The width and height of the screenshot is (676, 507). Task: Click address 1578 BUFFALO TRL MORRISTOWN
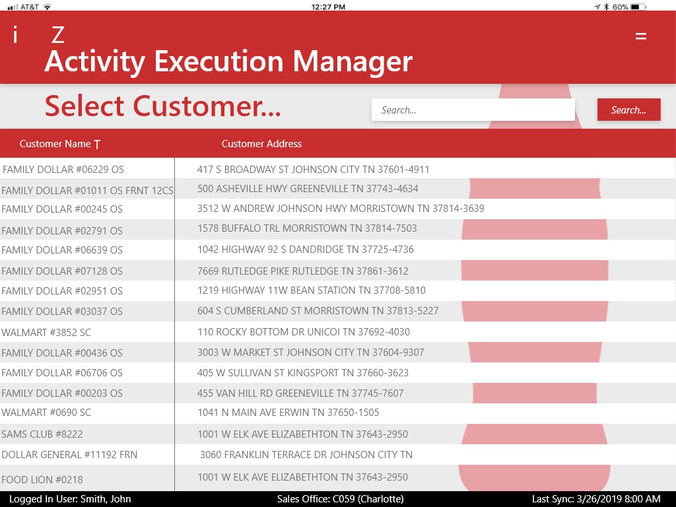[x=307, y=228]
